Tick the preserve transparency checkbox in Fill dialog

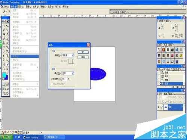pyautogui.click(x=52, y=84)
